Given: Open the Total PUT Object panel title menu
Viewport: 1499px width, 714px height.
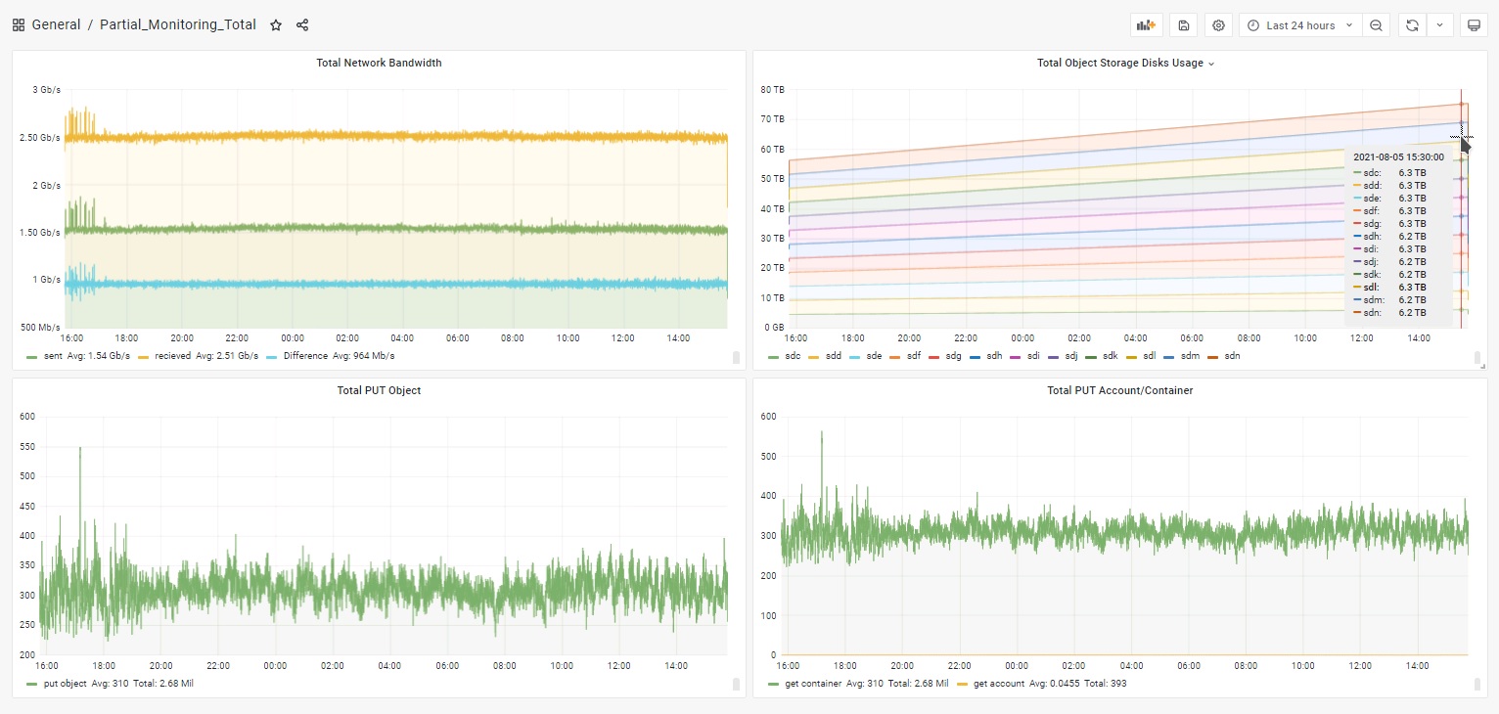Looking at the screenshot, I should [x=379, y=390].
